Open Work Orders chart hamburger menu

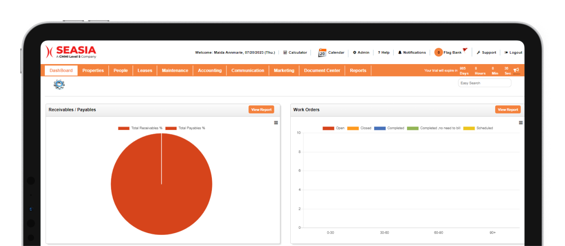pyautogui.click(x=521, y=123)
